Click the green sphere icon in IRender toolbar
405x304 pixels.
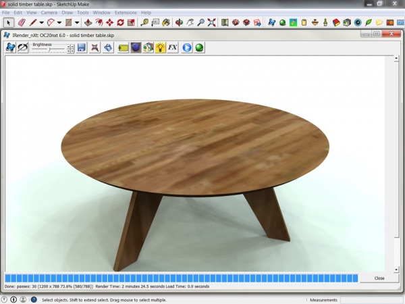(x=199, y=48)
